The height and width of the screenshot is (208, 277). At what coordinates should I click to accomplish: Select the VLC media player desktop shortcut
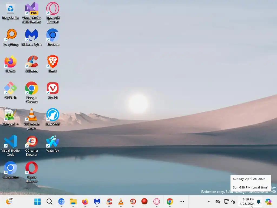pyautogui.click(x=32, y=119)
